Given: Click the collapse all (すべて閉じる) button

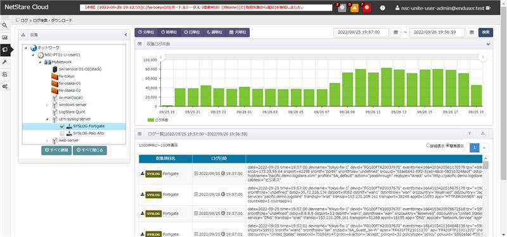Looking at the screenshot, I should pos(89,150).
